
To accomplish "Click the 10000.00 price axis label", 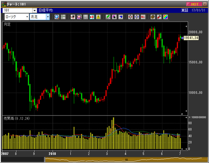I will [x=195, y=93].
